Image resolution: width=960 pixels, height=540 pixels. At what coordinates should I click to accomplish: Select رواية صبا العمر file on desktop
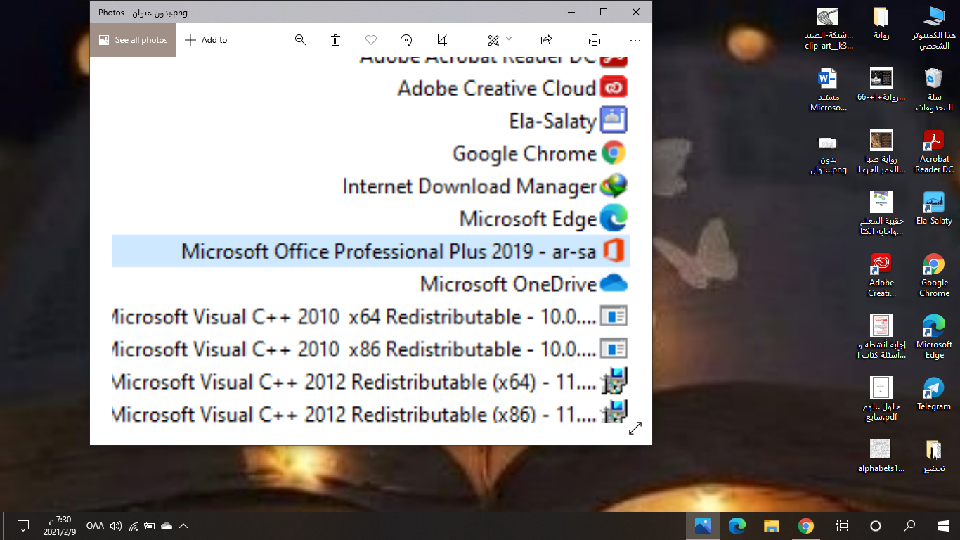click(881, 152)
